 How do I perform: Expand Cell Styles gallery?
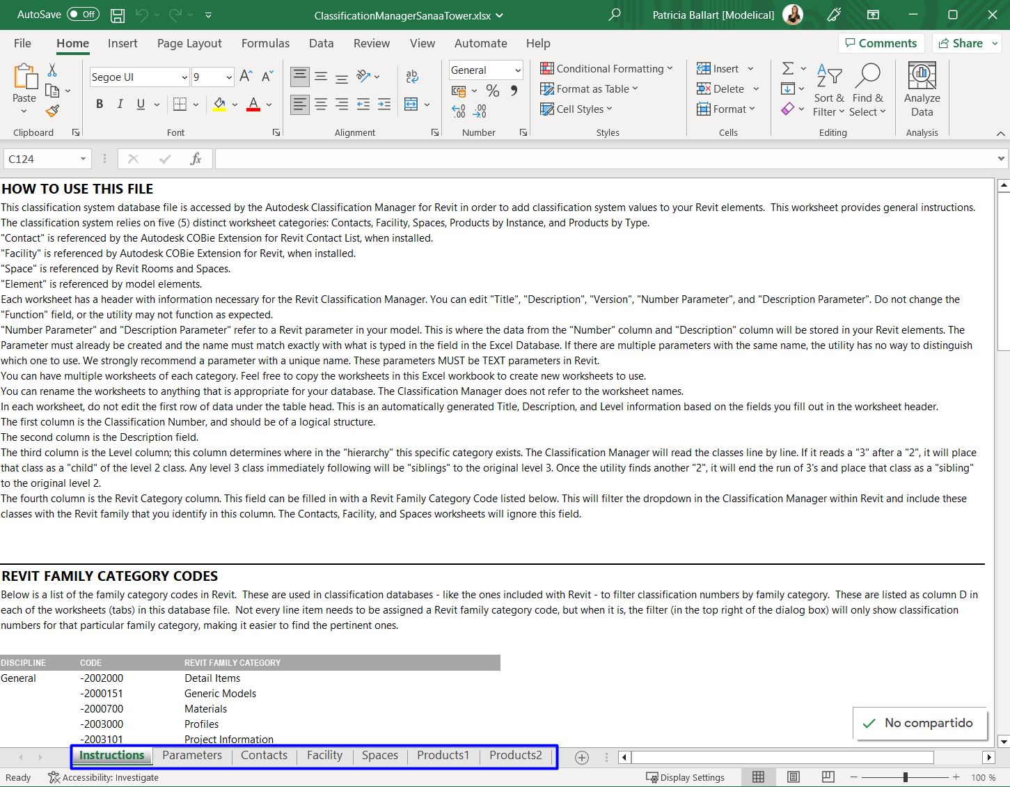tap(576, 109)
